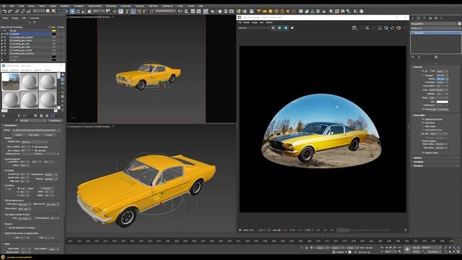Click the Redo arrow in the main toolbar
Screen dimensions: 462x260
click(x=10, y=12)
